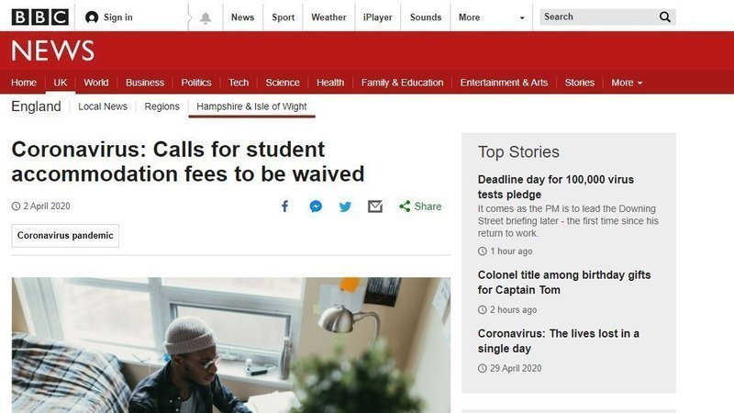Image resolution: width=734 pixels, height=413 pixels.
Task: Click the Coronavirus pandemic tag
Action: pos(65,236)
